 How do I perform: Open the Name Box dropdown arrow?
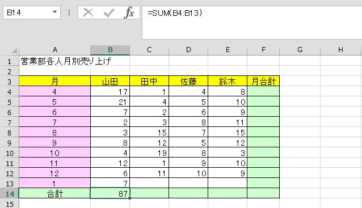(54, 12)
